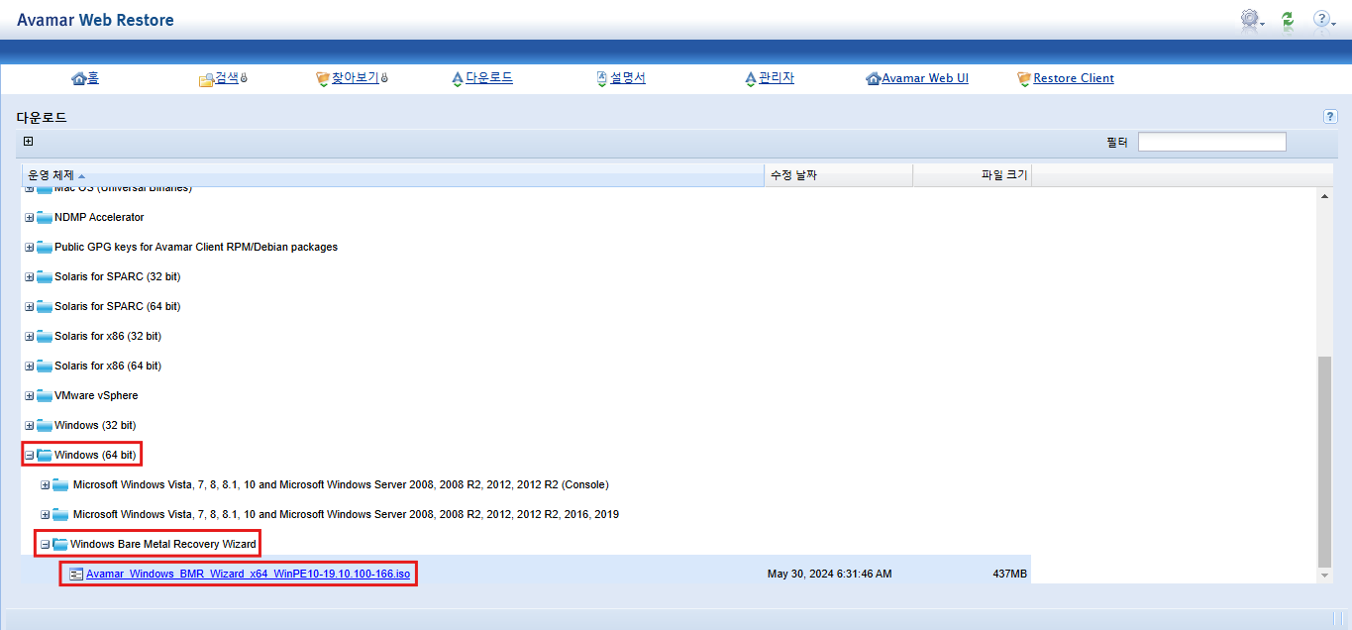The image size is (1352, 630).
Task: Collapse Windows Bare Metal Recovery Wizard node
Action: 46,545
